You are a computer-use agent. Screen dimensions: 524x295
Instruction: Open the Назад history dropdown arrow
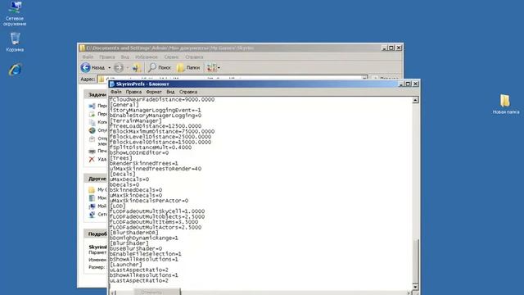click(109, 67)
